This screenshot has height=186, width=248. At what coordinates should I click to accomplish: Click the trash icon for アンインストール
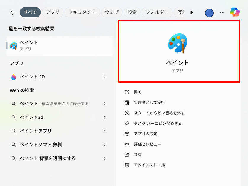tap(127, 165)
